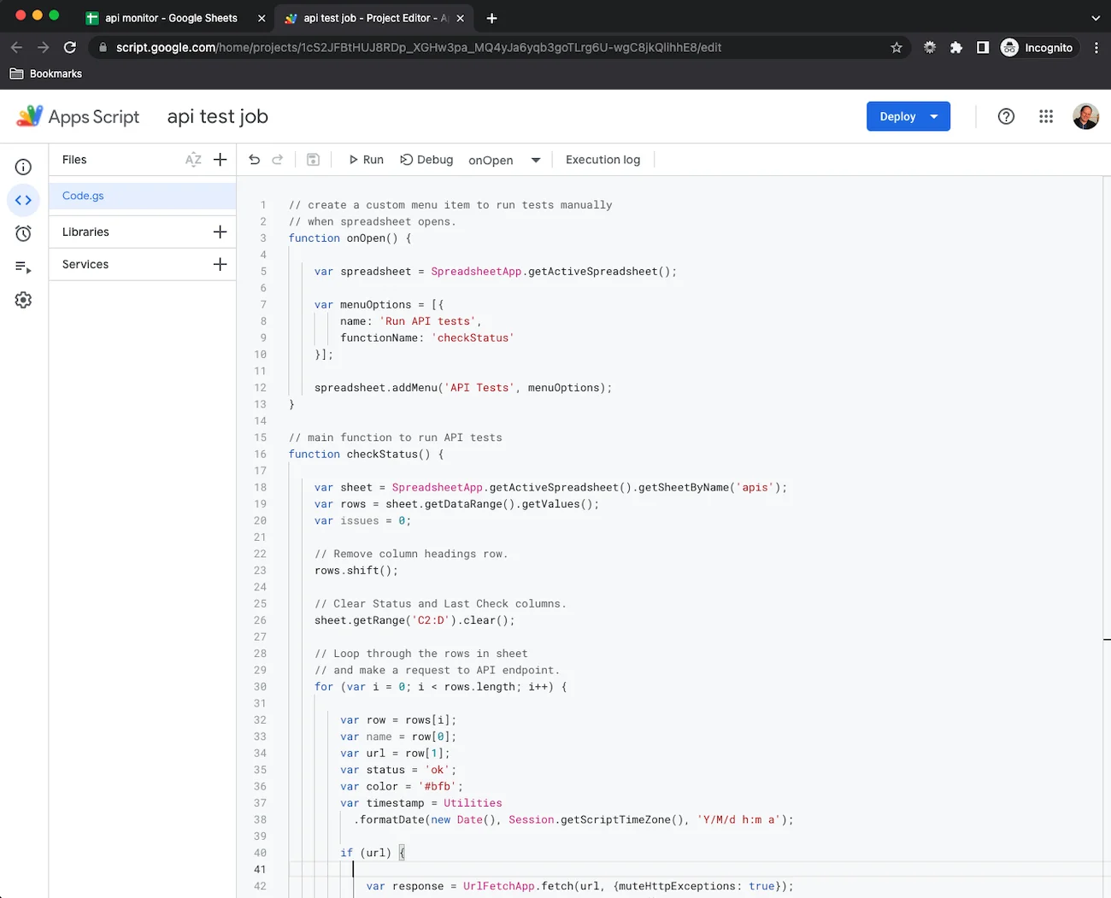Open the Google apps grid icon
Viewport: 1111px width, 898px height.
coord(1046,116)
